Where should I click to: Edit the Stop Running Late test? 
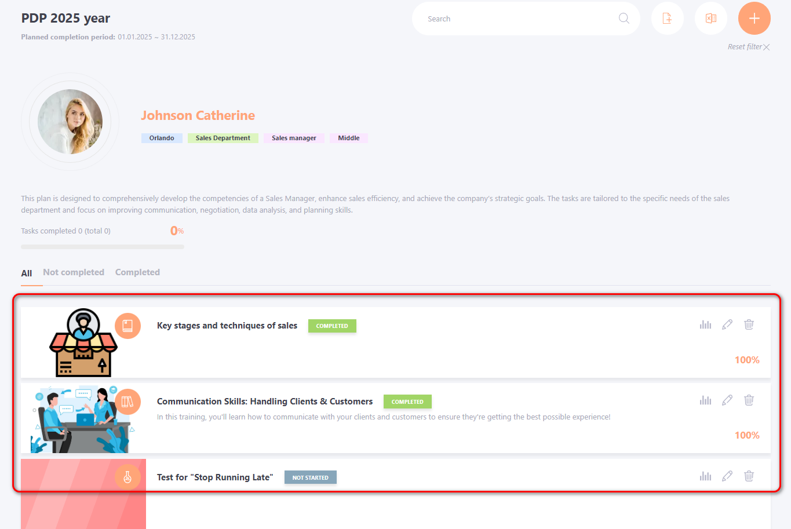[x=727, y=476]
